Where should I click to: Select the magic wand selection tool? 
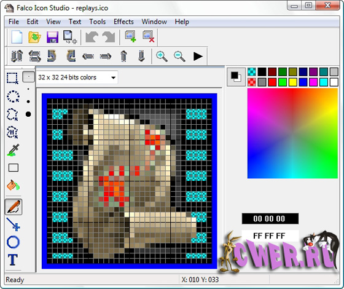pos(12,132)
